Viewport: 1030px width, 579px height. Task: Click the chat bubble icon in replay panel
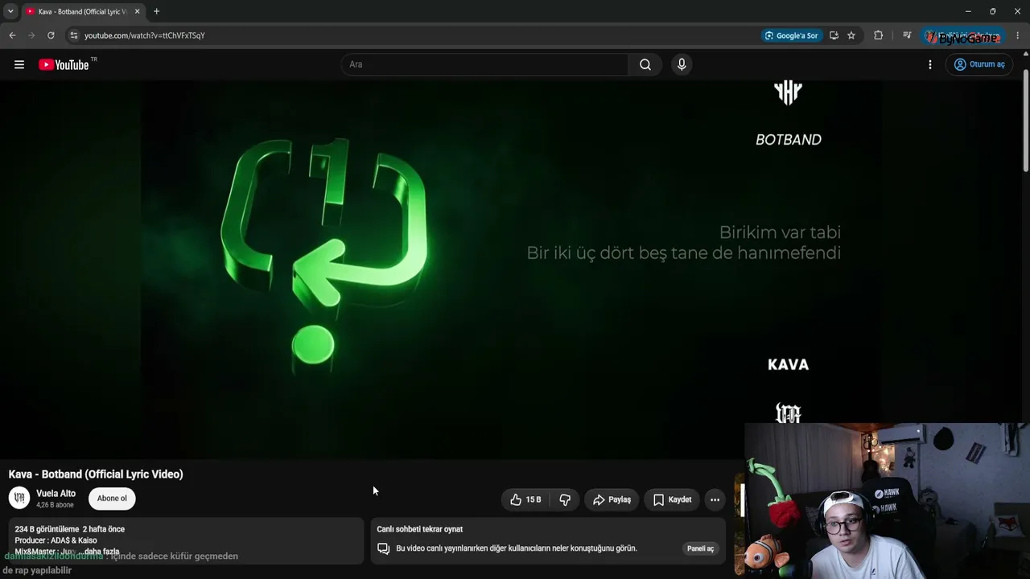tap(384, 548)
